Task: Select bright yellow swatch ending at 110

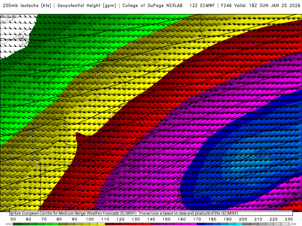Action: tap(101, 224)
